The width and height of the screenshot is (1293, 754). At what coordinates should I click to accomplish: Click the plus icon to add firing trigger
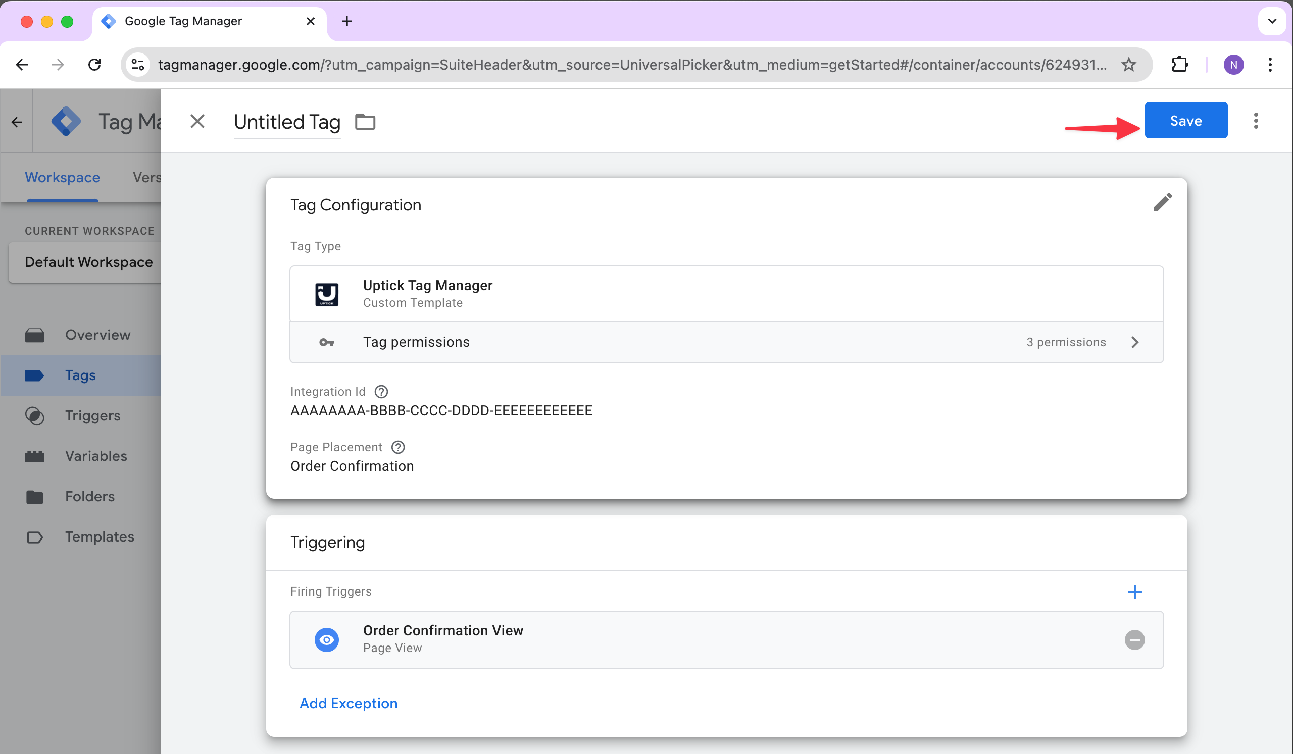coord(1134,592)
